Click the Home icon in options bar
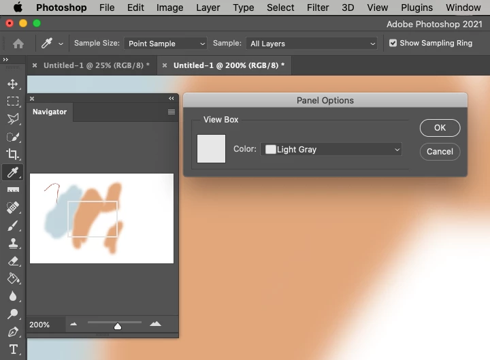The width and height of the screenshot is (490, 360). (18, 44)
